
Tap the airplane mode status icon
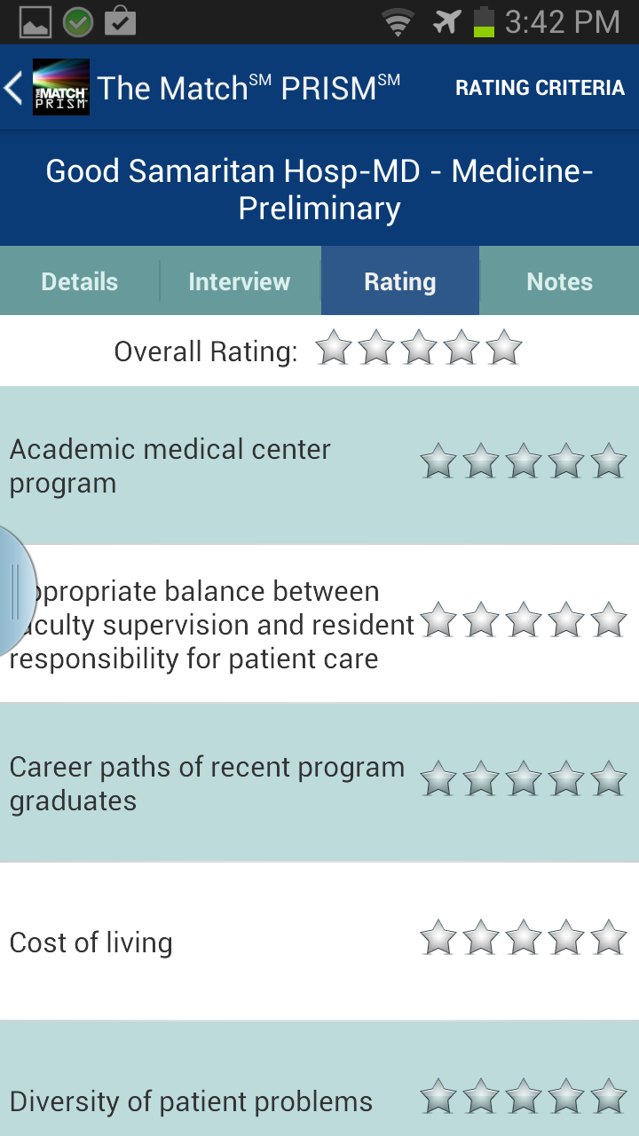pyautogui.click(x=446, y=21)
